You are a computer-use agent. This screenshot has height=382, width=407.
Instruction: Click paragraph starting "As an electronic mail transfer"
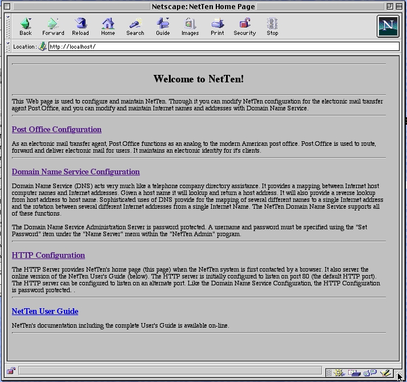[194, 147]
